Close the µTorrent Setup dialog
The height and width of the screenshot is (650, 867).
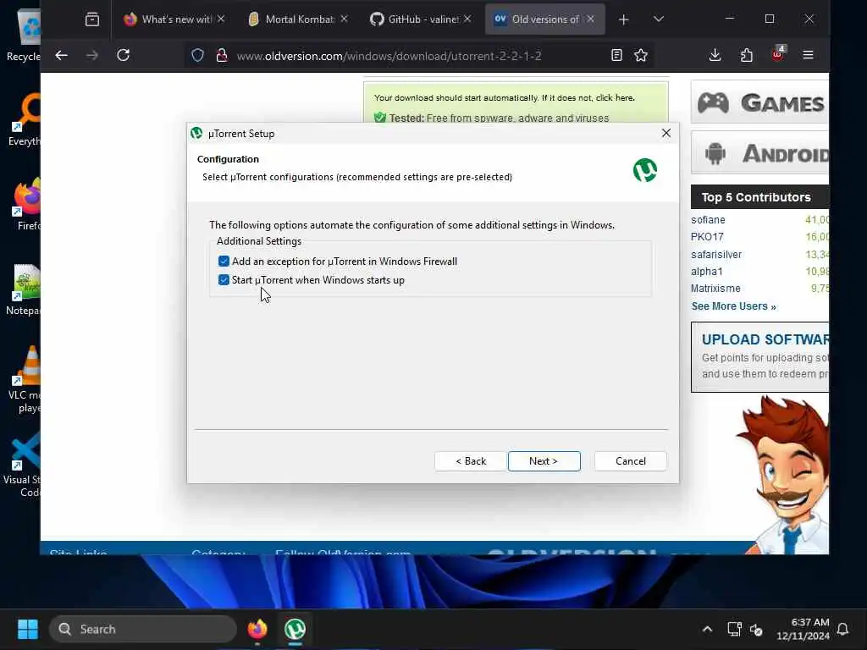[x=666, y=133]
